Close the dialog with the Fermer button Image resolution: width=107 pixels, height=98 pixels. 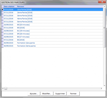(73, 94)
